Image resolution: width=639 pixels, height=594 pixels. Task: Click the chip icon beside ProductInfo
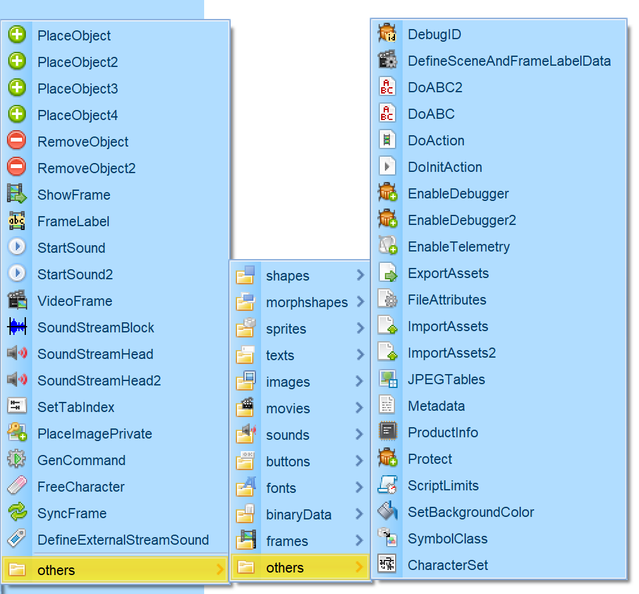tap(387, 432)
